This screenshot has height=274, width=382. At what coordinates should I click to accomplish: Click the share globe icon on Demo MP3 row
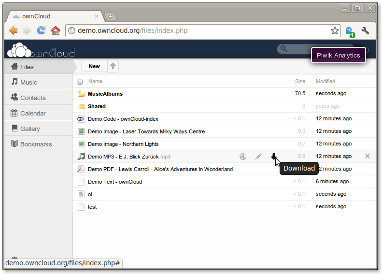(x=243, y=157)
